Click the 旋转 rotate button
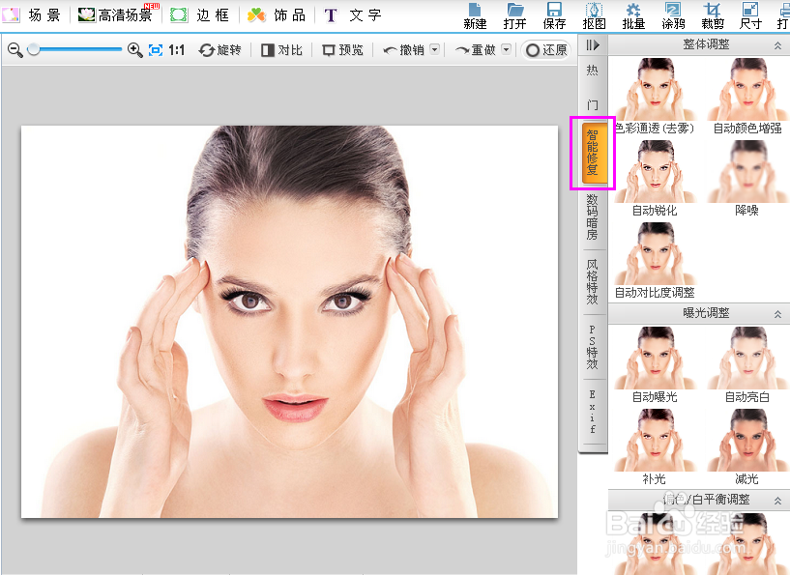The image size is (790, 575). click(x=219, y=50)
